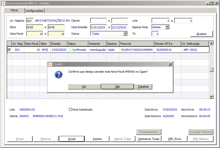Viewport: 220px width, 148px height.
Task: Click the Protocolo column header
Action: [x=137, y=44]
